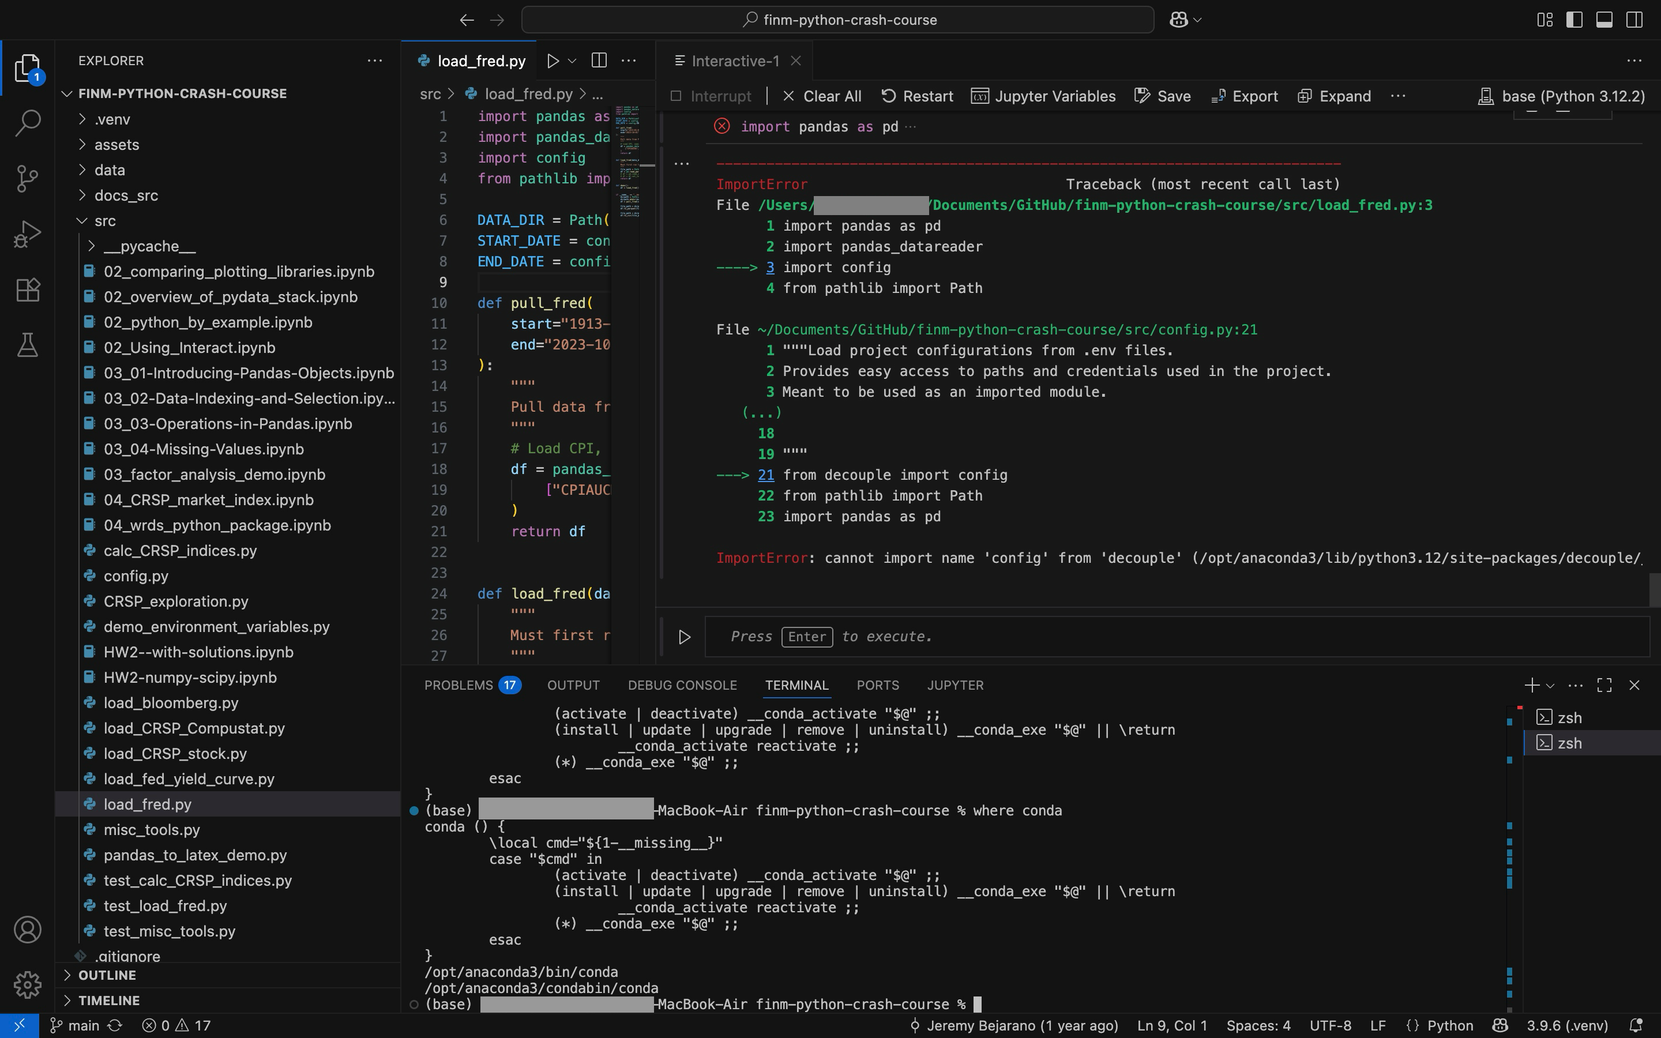The image size is (1661, 1038).
Task: Open the new terminal profile dropdown
Action: [1550, 685]
